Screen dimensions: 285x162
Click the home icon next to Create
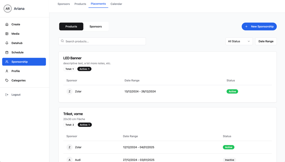tap(7, 24)
